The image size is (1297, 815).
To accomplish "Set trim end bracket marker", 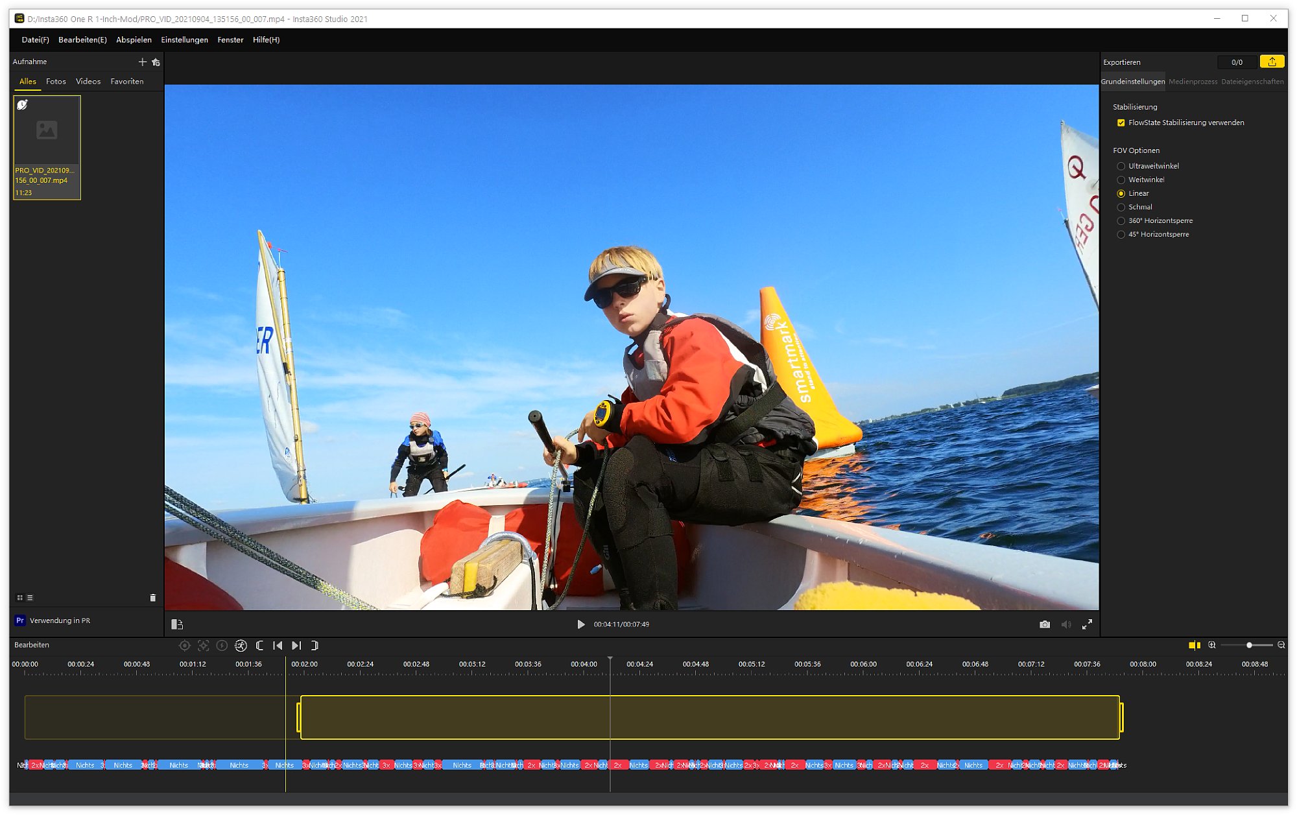I will (x=315, y=646).
